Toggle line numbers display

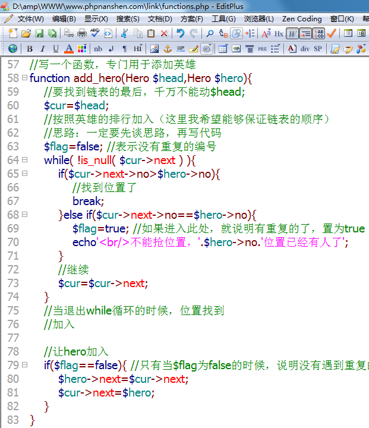coord(318,33)
